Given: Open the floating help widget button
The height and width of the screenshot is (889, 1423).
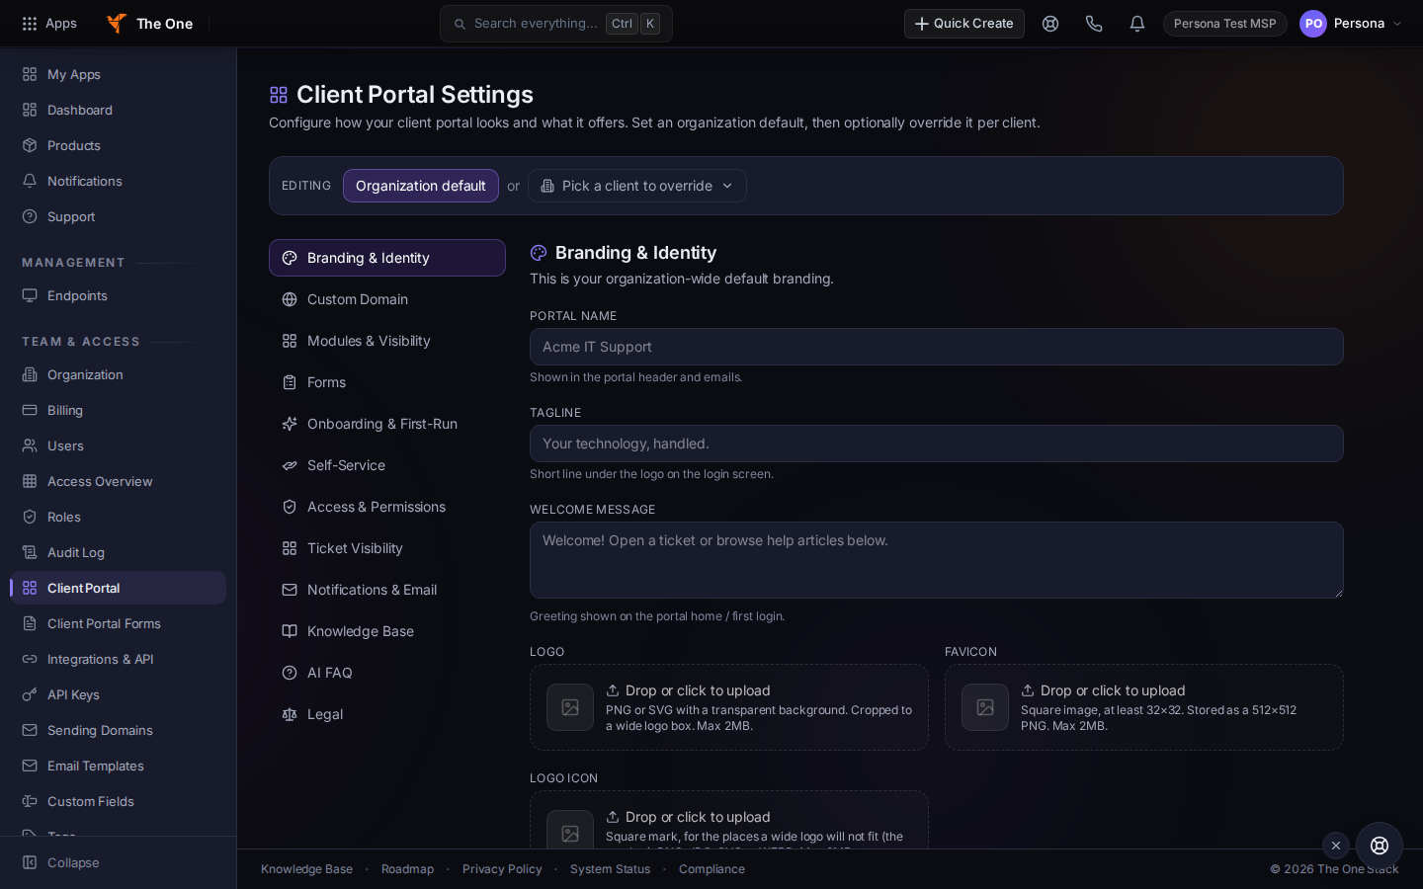Looking at the screenshot, I should (1380, 846).
